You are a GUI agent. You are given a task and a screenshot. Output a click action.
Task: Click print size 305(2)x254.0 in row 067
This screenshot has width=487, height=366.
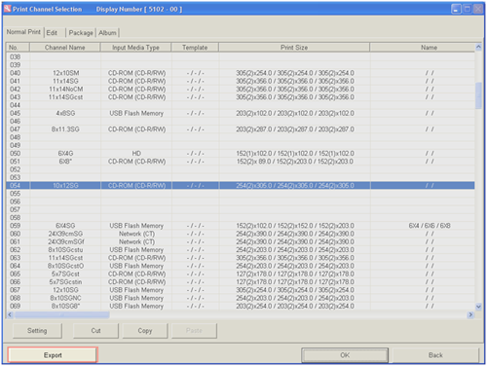pos(295,290)
